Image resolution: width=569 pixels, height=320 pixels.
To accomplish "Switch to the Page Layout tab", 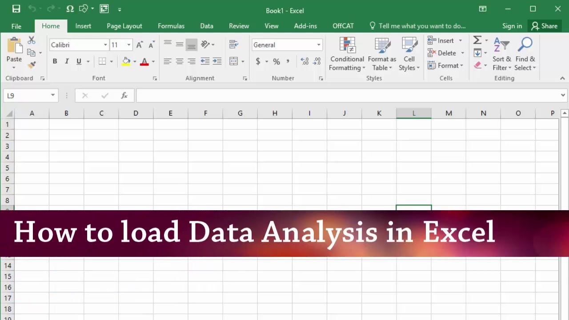I will (124, 26).
